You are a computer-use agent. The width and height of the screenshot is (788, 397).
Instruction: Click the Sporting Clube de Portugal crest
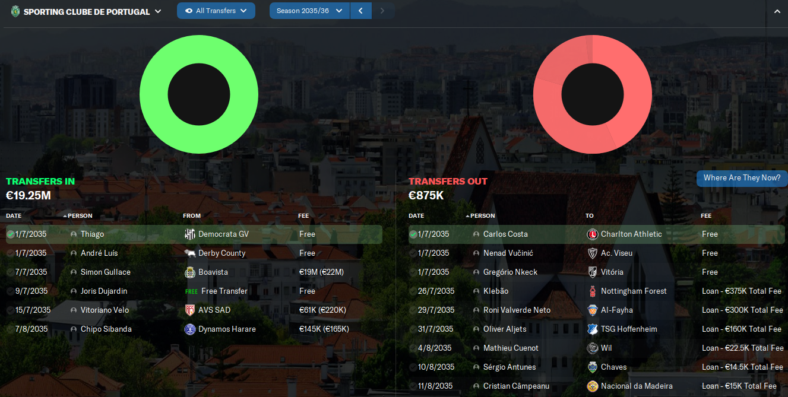click(15, 11)
